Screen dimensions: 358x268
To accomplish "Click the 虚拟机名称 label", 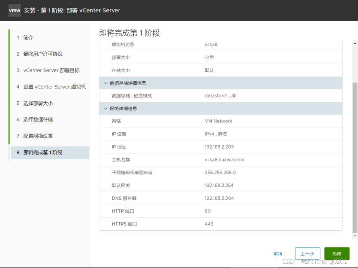I will [x=123, y=44].
